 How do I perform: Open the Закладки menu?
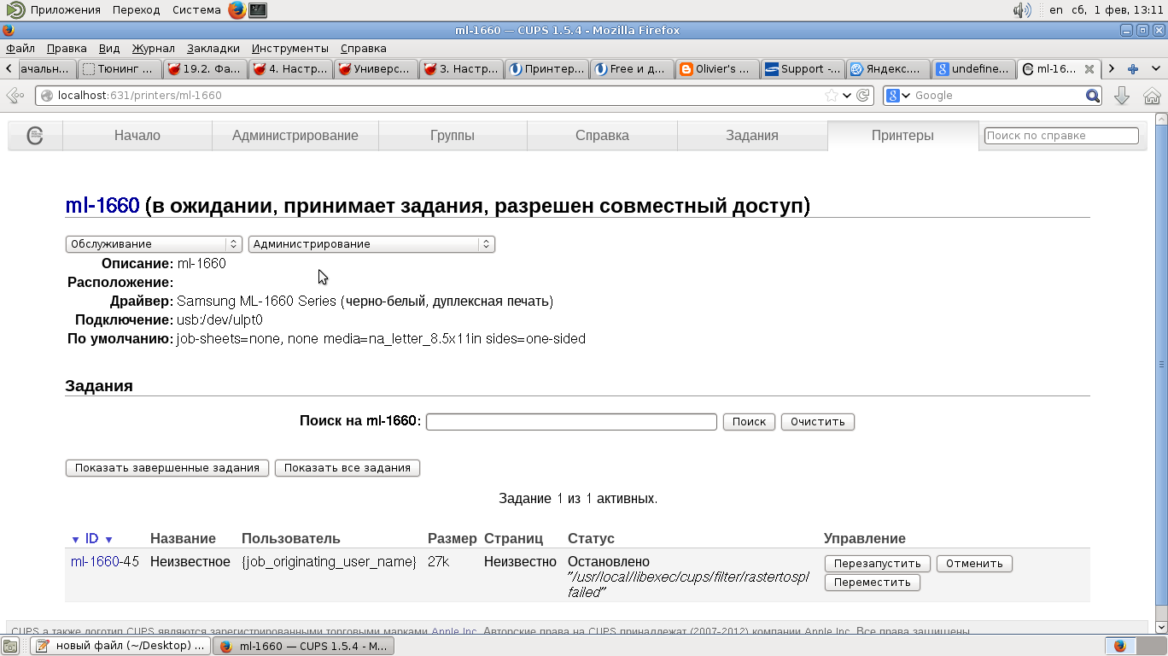click(x=213, y=49)
